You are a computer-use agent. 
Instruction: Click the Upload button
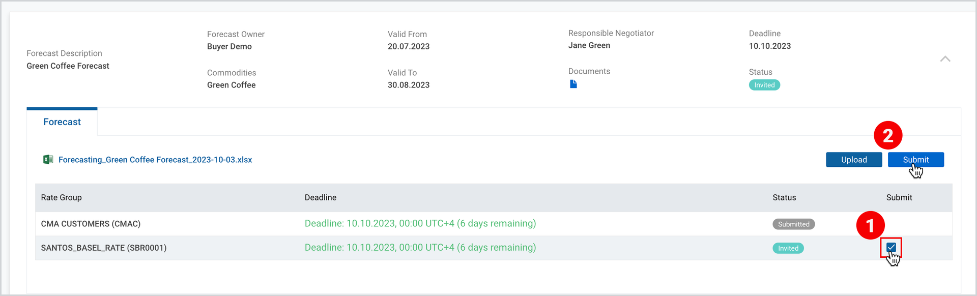[x=854, y=160]
